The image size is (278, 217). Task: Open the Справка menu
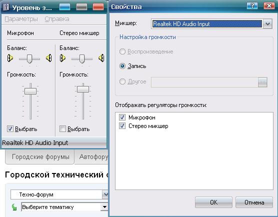pyautogui.click(x=57, y=19)
